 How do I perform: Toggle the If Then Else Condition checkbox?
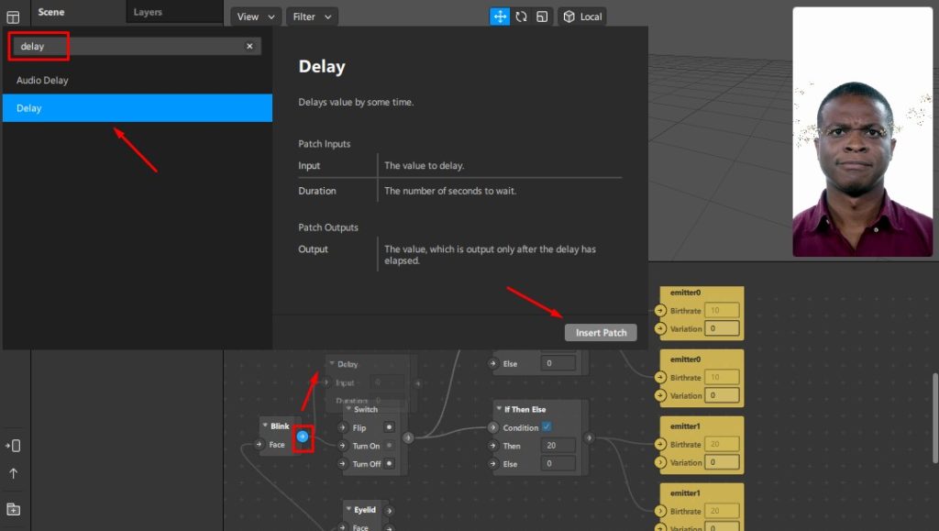point(547,427)
